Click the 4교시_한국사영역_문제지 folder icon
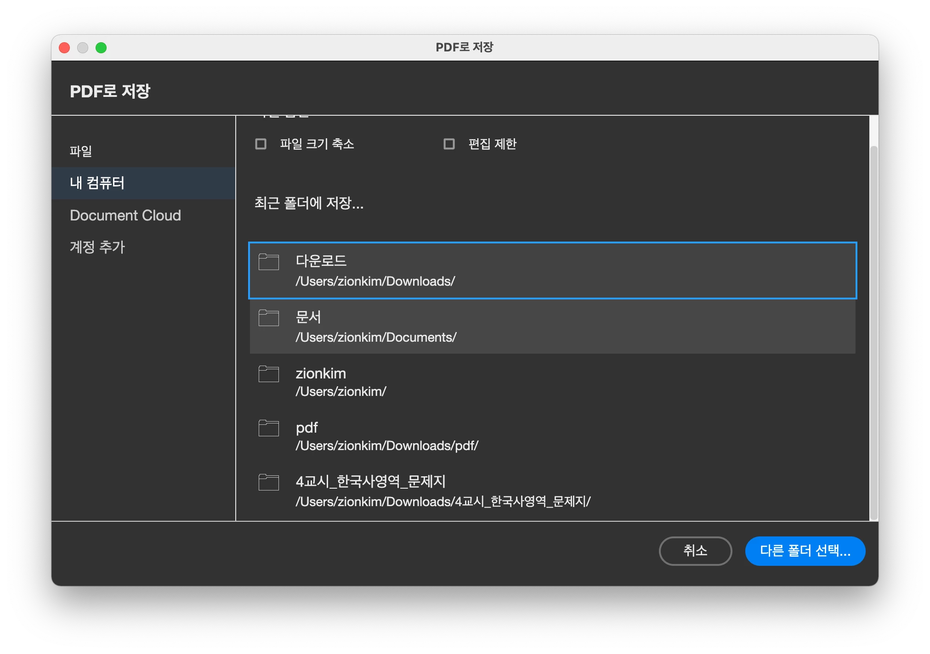The image size is (930, 654). 269,482
